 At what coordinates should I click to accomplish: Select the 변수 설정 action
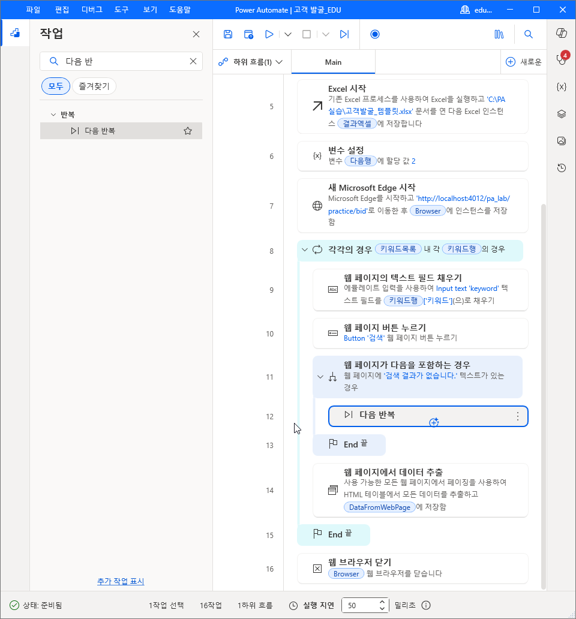click(413, 156)
